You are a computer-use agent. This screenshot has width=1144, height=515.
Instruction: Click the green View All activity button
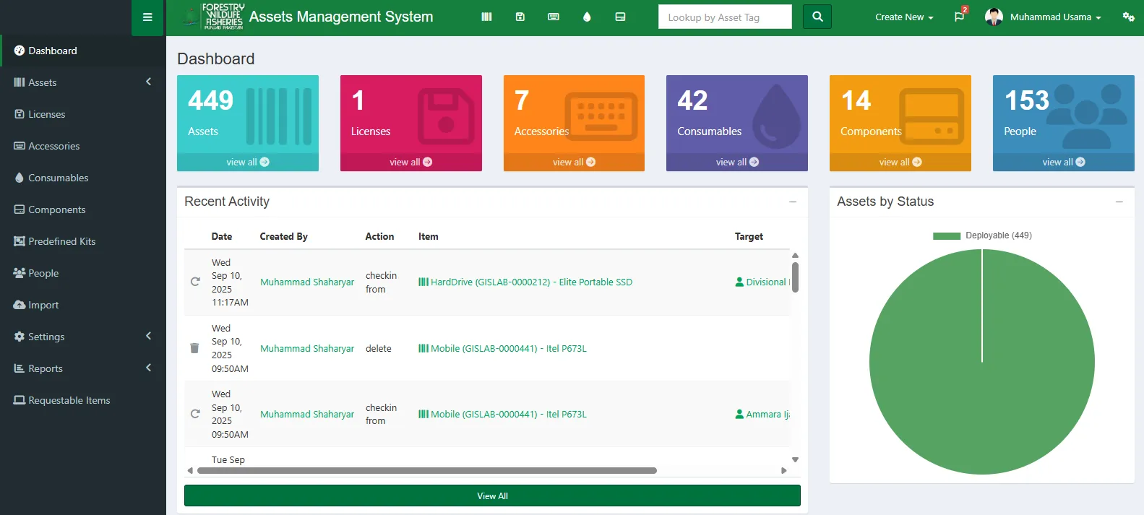click(492, 496)
